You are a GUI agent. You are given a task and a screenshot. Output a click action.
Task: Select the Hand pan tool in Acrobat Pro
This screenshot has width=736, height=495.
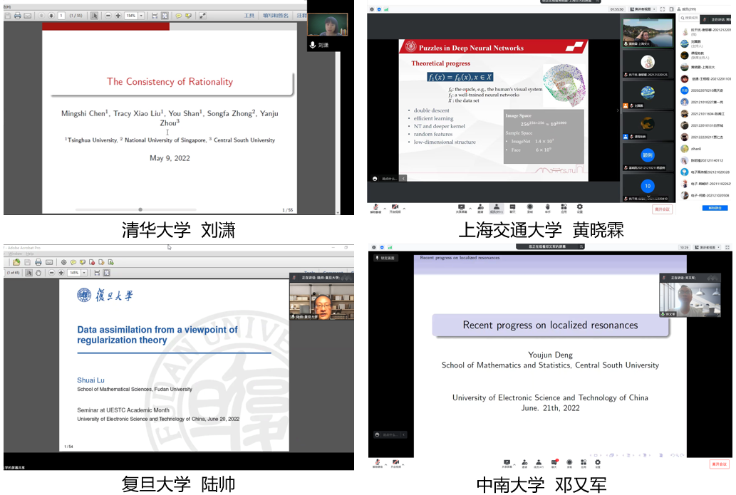(39, 273)
